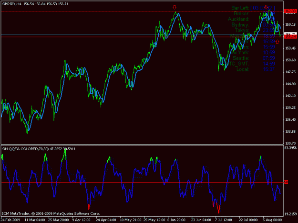The height and width of the screenshot is (223, 298).
Task: Click the 144.90 price axis label
Action: pos(290,84)
